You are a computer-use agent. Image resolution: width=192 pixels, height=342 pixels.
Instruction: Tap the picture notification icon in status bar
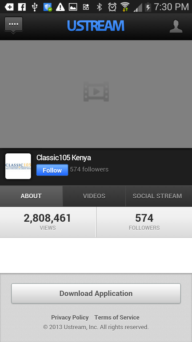pos(73,7)
